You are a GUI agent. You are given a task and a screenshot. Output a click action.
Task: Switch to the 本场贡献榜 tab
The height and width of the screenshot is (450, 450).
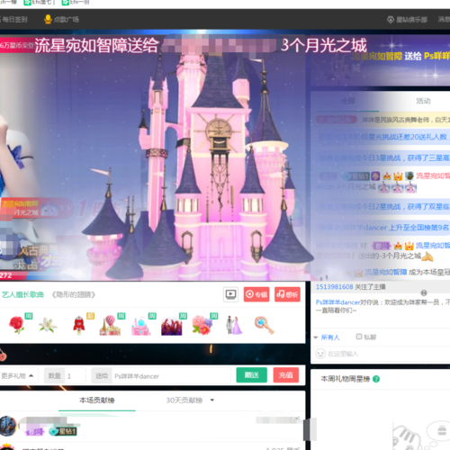point(96,400)
